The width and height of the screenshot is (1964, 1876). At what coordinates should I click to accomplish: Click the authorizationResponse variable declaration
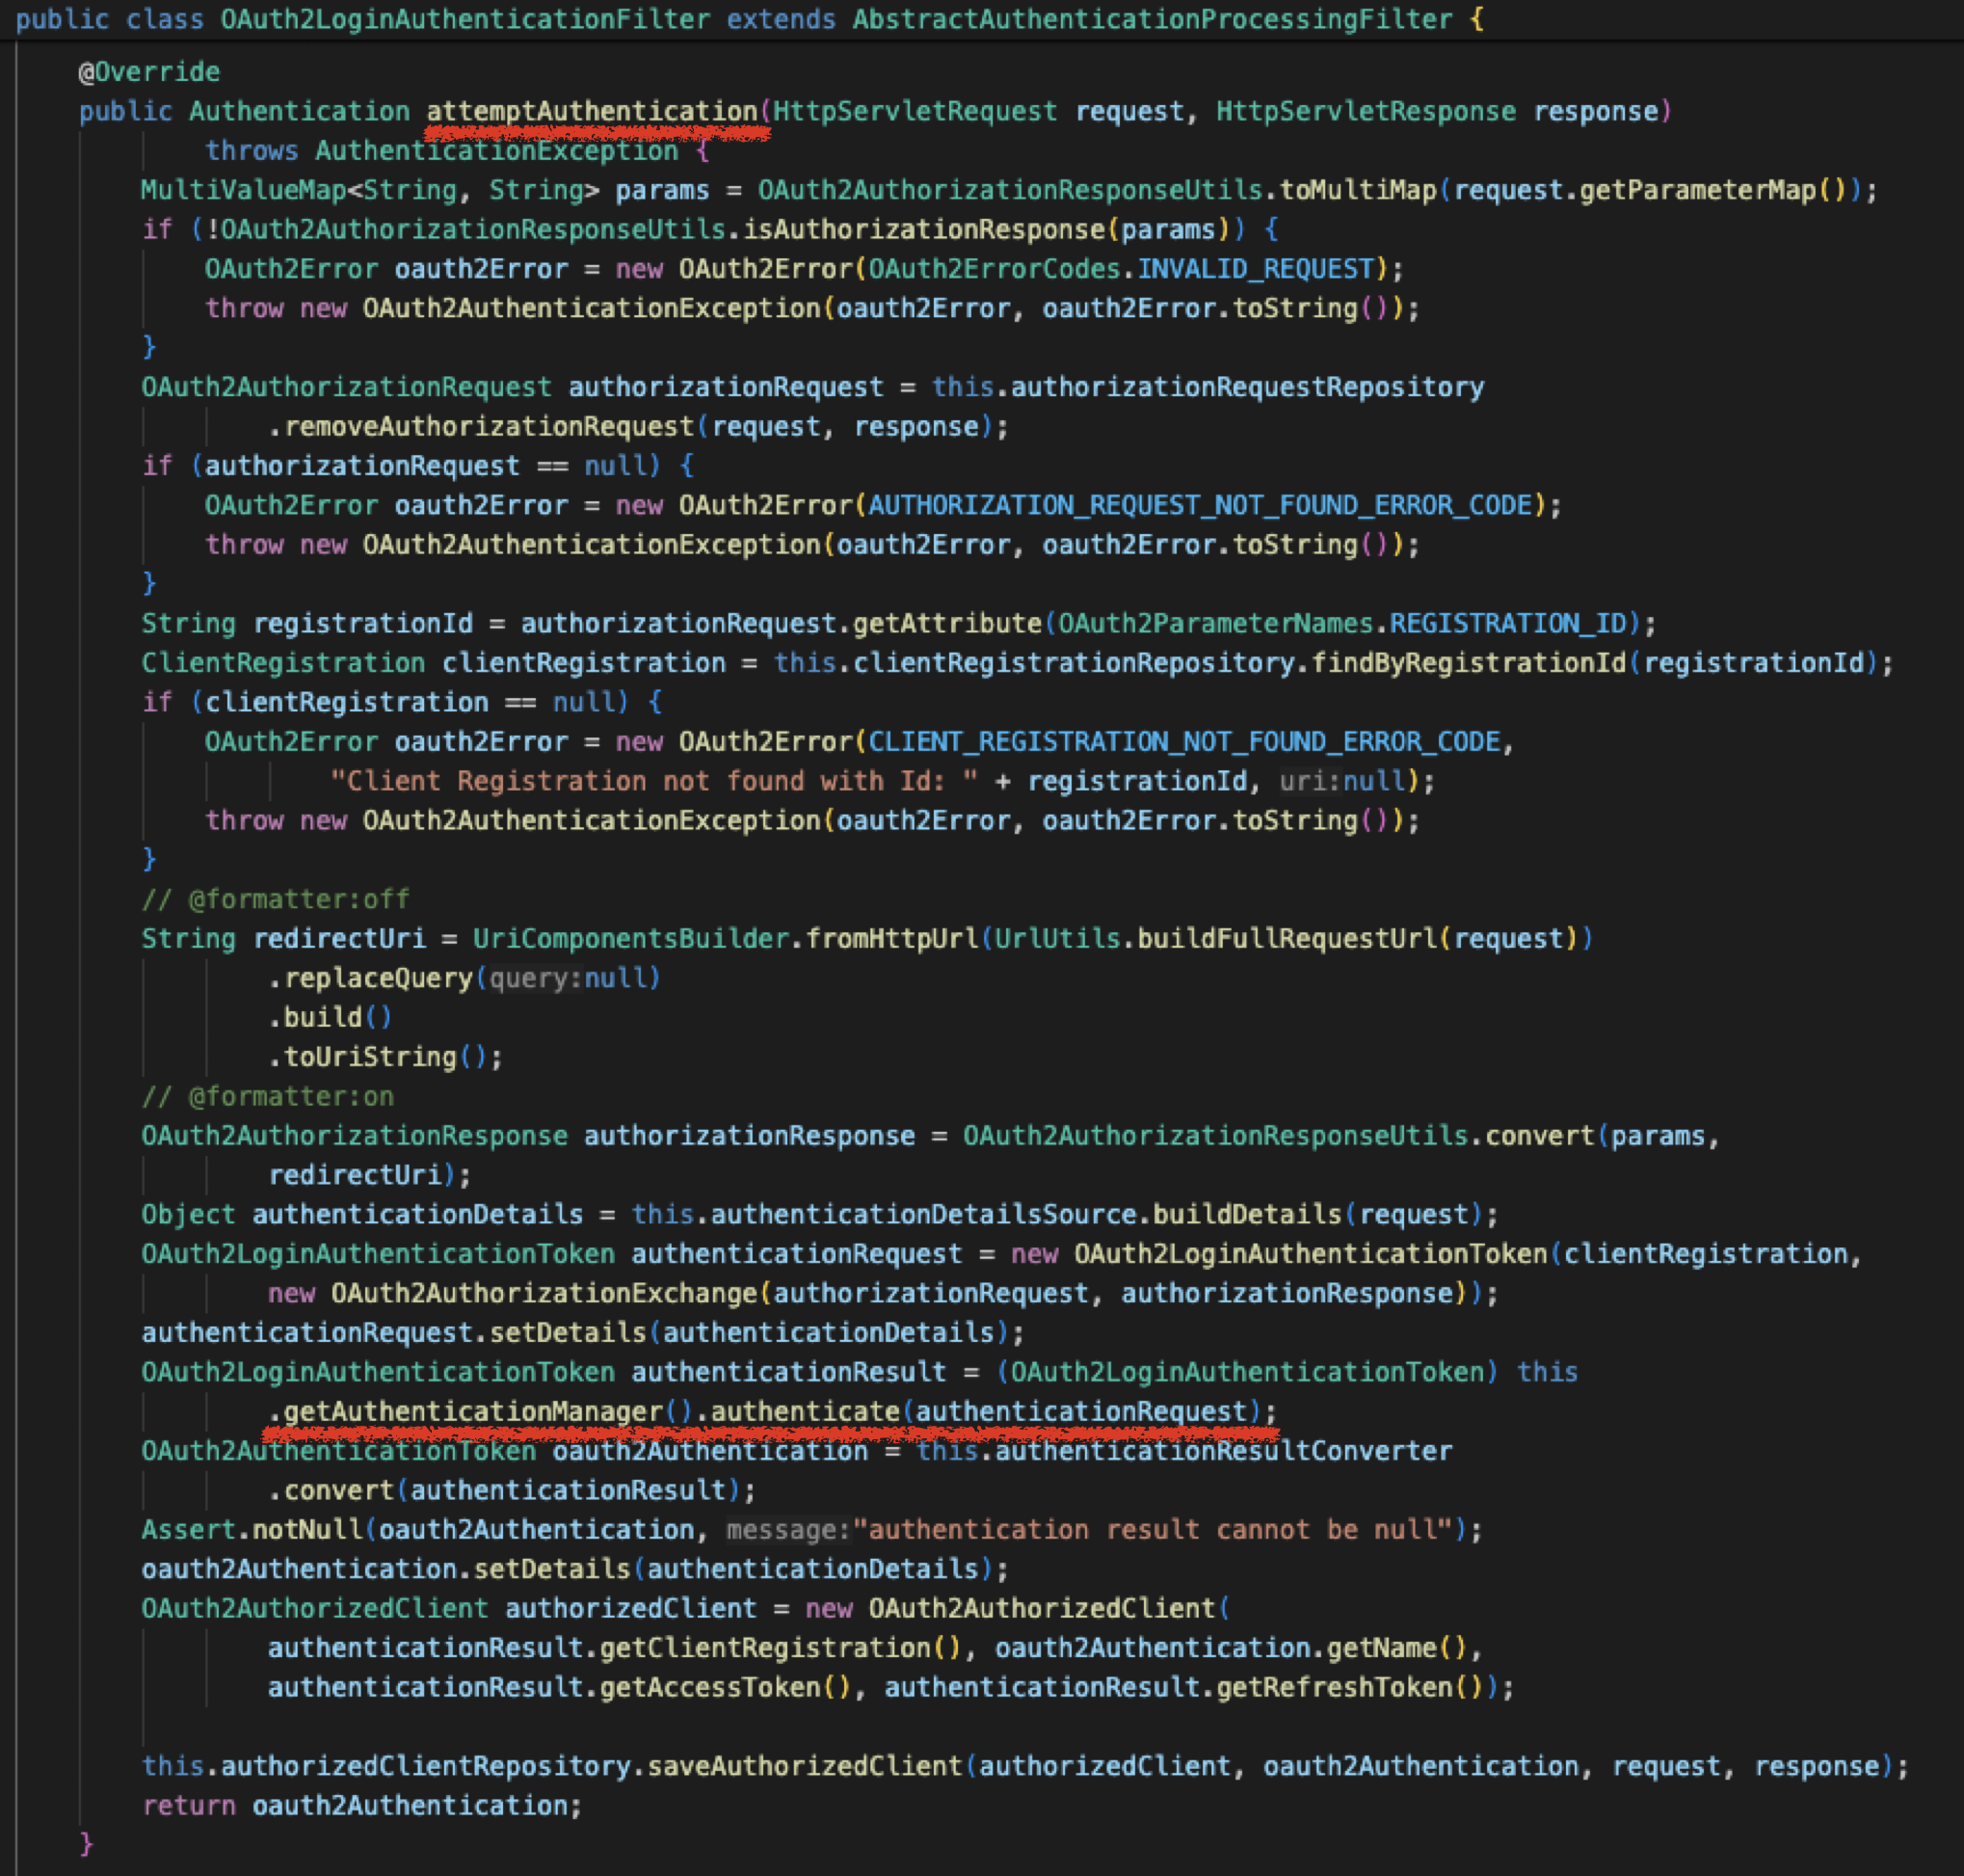click(x=750, y=1135)
